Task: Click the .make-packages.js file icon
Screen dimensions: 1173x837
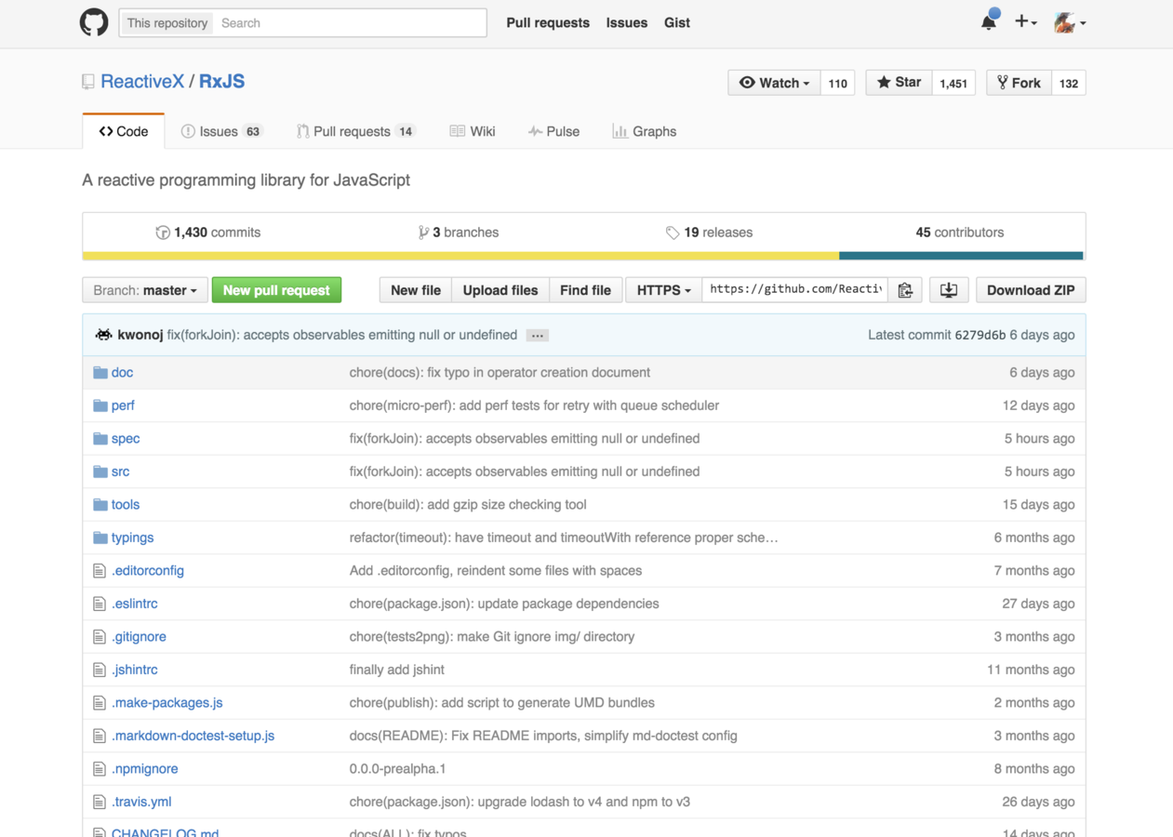Action: coord(100,702)
